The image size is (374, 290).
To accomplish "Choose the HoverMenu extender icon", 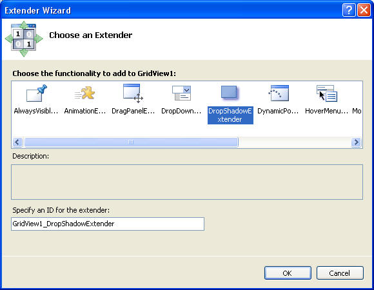I will (x=327, y=93).
